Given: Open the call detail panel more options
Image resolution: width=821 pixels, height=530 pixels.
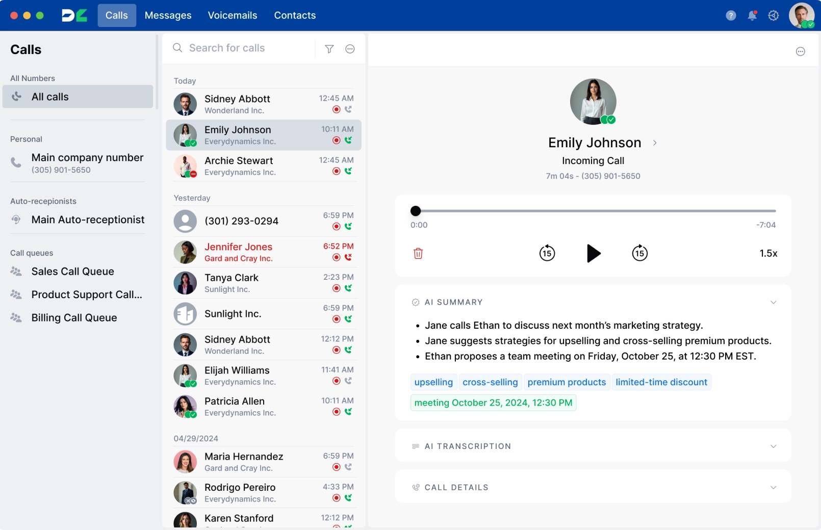Looking at the screenshot, I should 800,51.
